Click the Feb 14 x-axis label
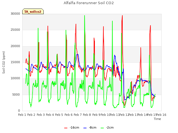The height and width of the screenshot is (133, 178). pos(142,115)
